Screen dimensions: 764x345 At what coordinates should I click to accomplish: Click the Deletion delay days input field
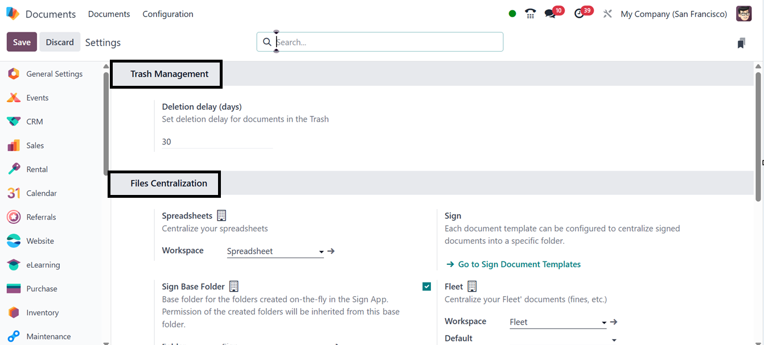(x=216, y=142)
